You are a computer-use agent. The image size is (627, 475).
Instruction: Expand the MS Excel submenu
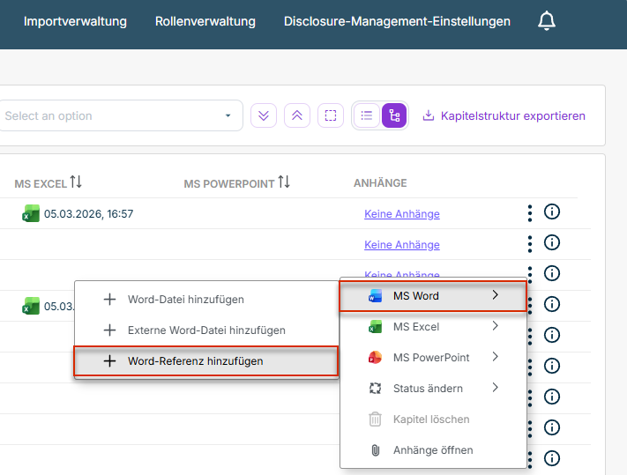pos(433,327)
